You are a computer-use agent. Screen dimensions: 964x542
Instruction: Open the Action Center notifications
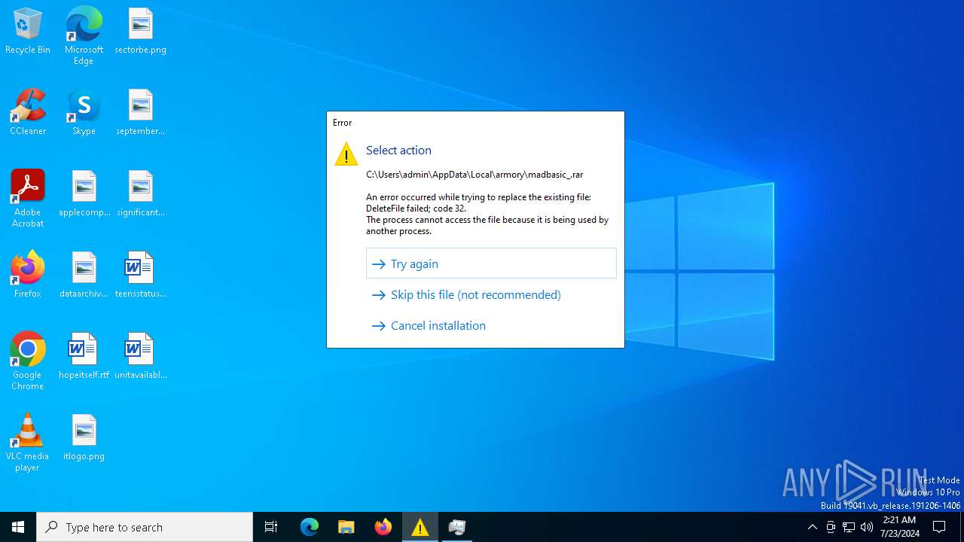[939, 527]
